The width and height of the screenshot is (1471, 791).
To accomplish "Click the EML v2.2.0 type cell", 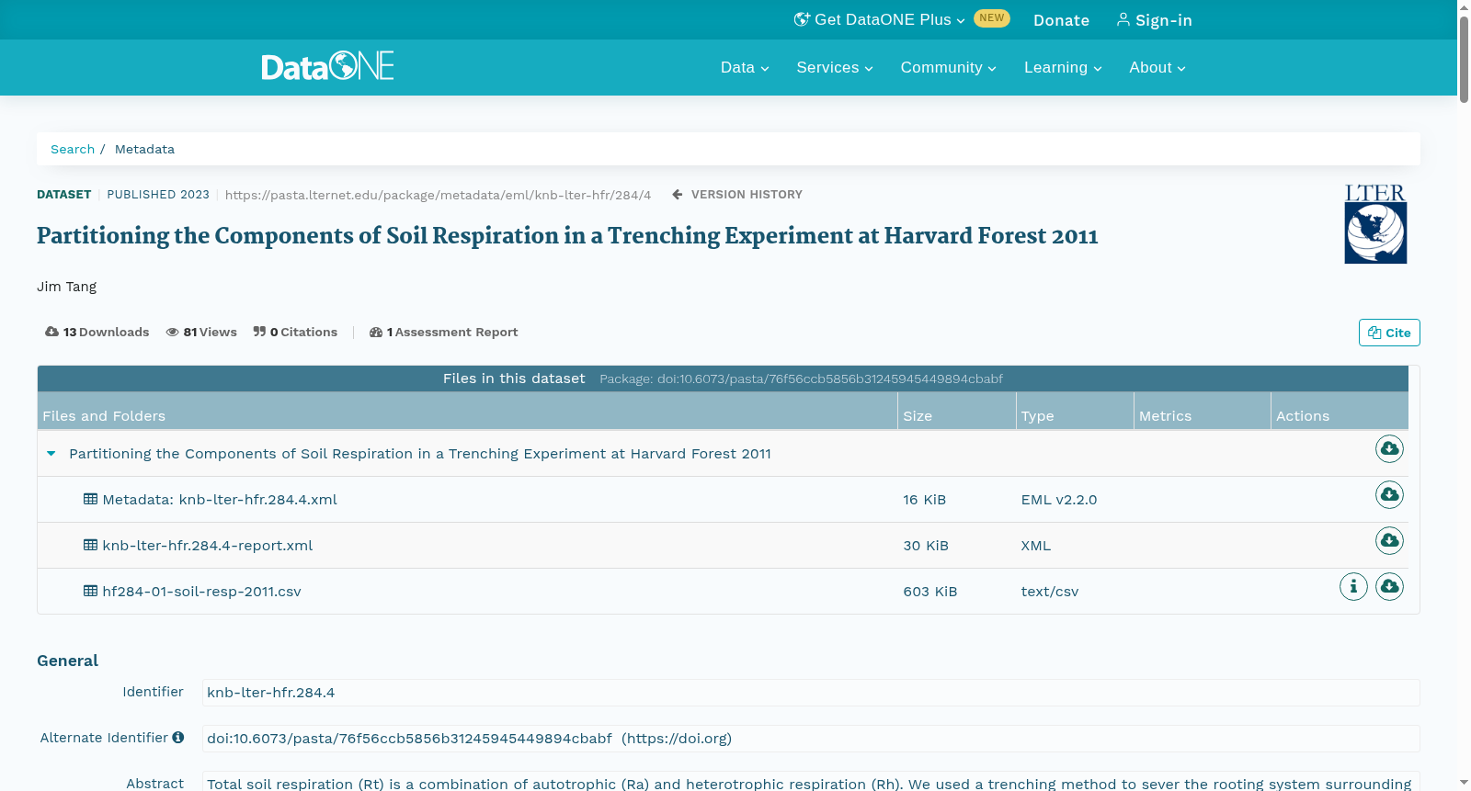I will pos(1058,499).
